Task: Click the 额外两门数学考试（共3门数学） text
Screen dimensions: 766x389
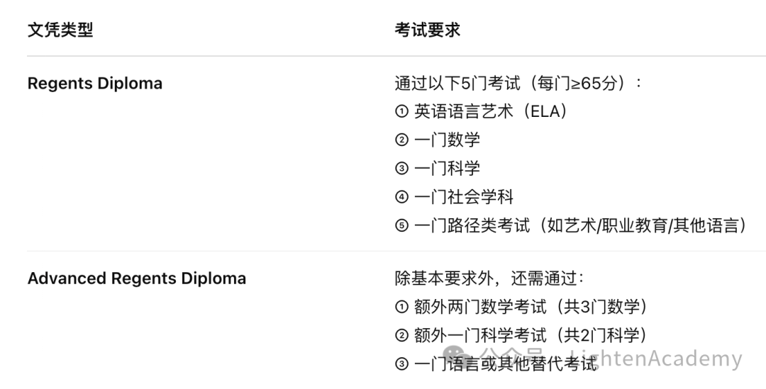Action: (531, 308)
